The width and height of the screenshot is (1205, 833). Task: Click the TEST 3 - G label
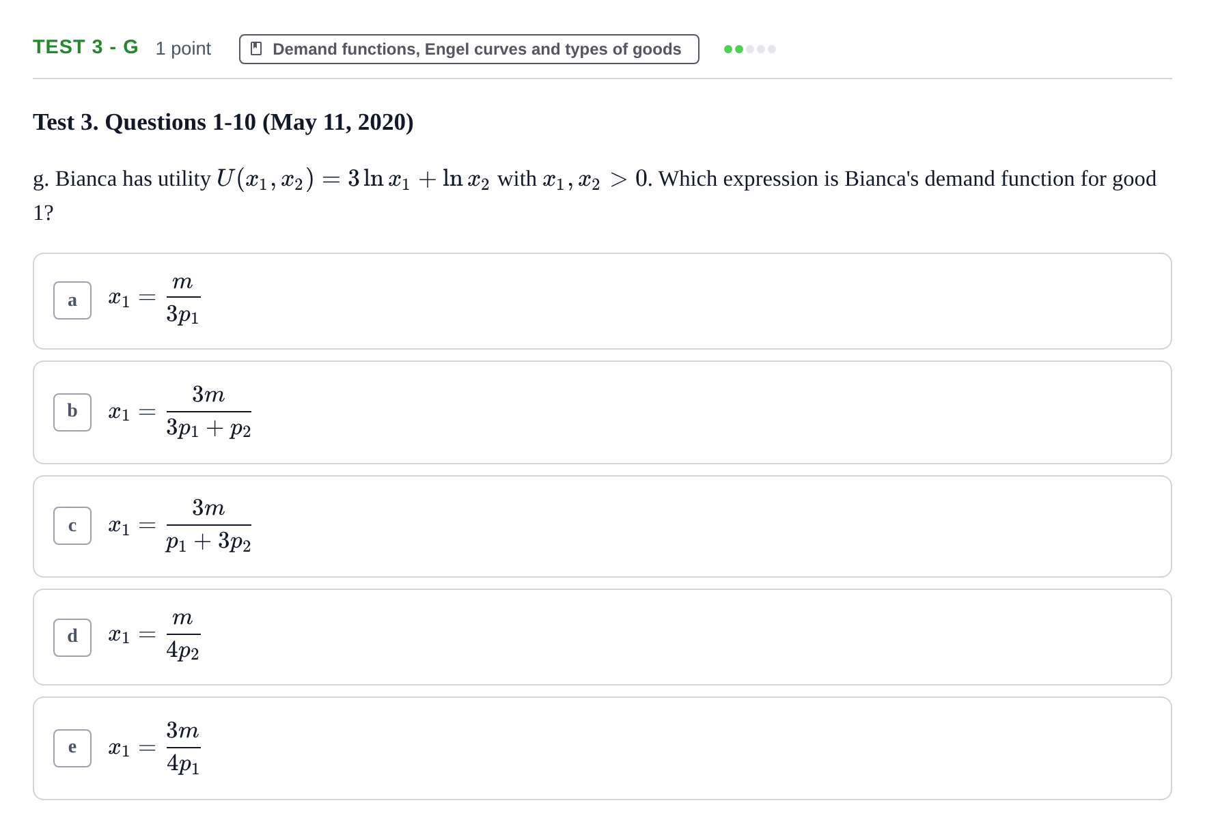pyautogui.click(x=85, y=47)
